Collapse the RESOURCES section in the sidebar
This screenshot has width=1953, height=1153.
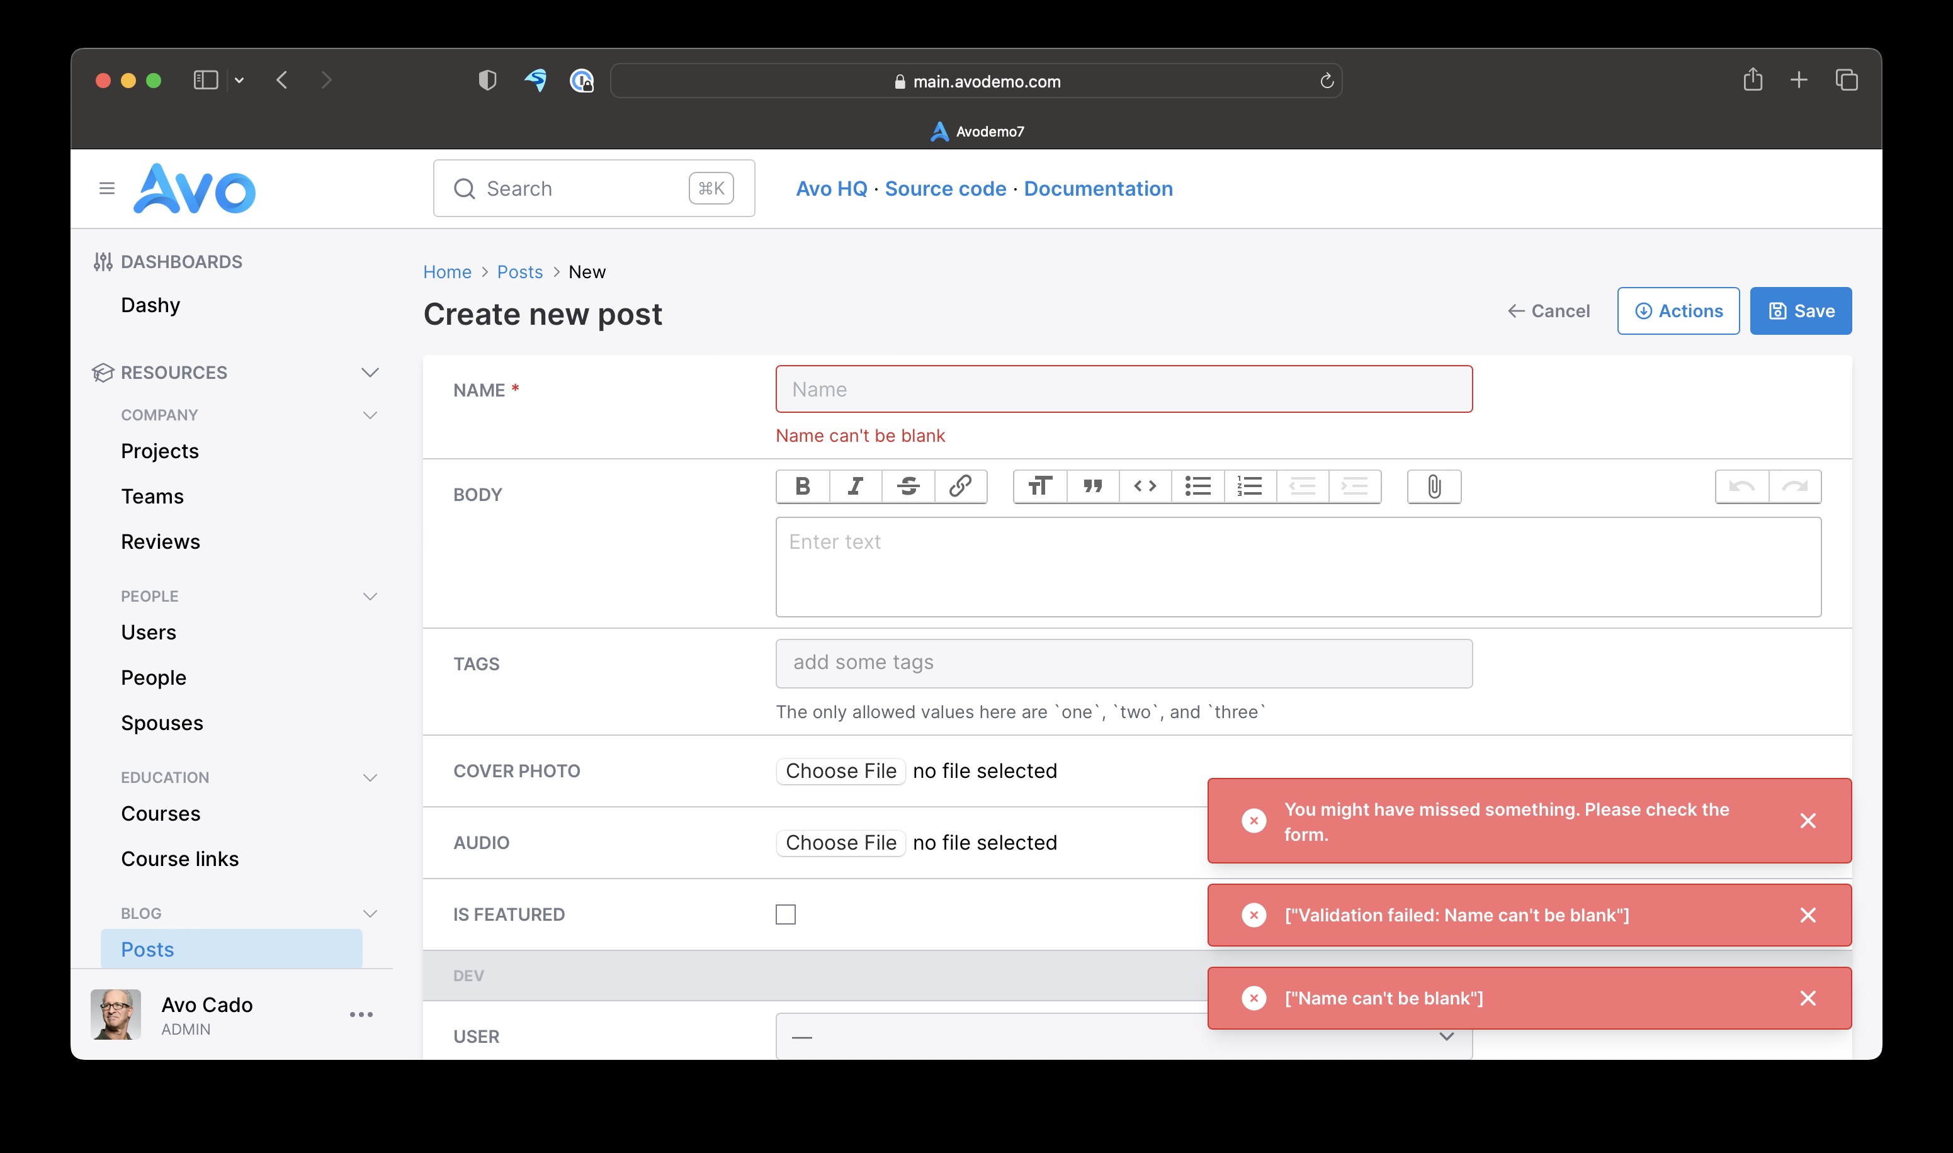click(x=371, y=373)
